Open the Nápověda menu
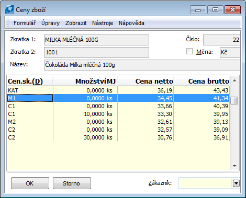 [x=131, y=23]
